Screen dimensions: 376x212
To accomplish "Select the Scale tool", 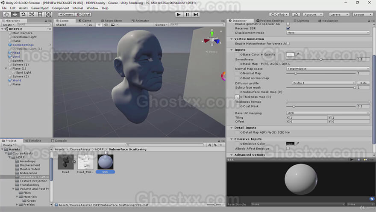I will [x=32, y=15].
